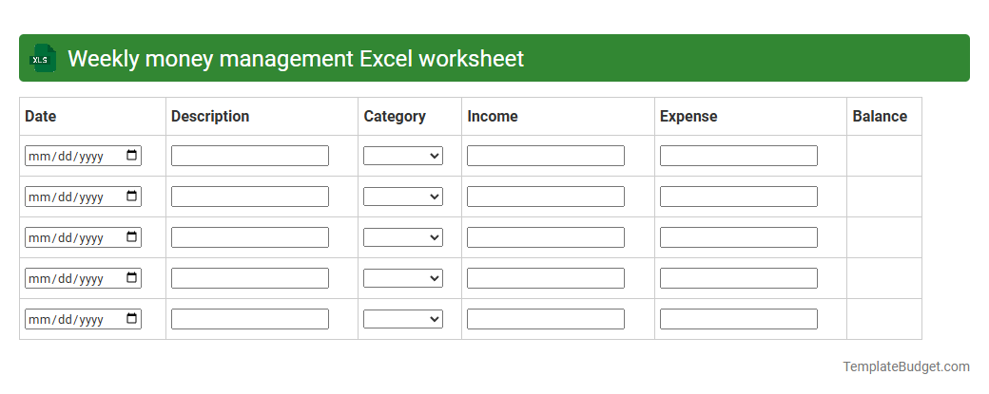The image size is (989, 394).
Task: Click the mm/dd/yyyy text in second row
Action: point(66,197)
